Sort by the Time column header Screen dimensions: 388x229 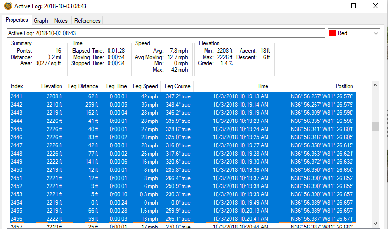232,86
